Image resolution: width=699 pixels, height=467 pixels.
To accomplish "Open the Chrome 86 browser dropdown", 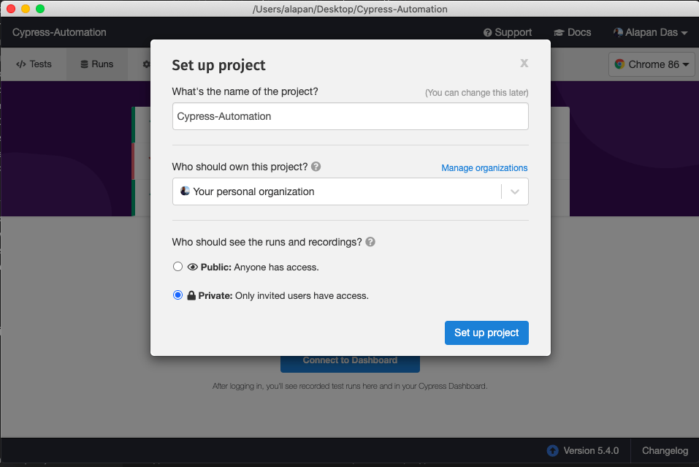I will [x=652, y=64].
